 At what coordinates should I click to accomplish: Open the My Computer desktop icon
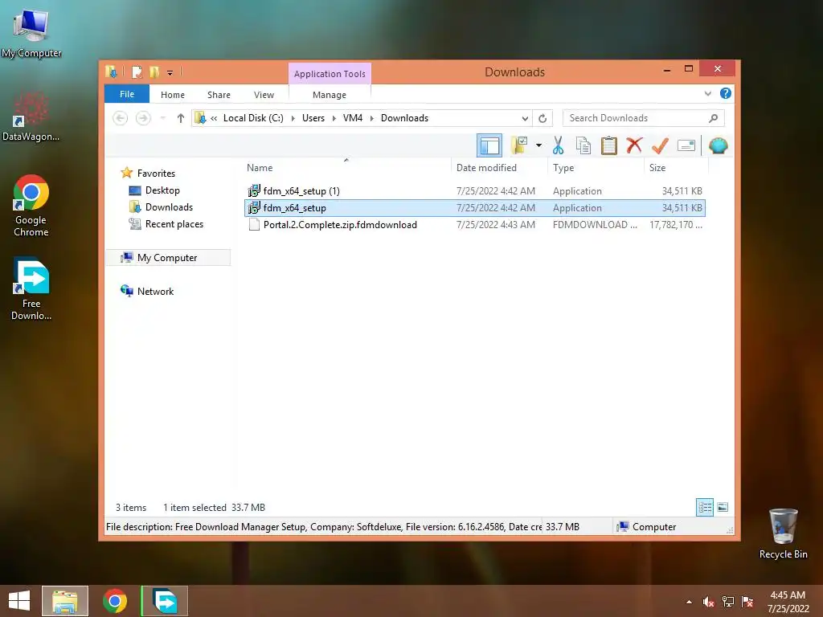coord(31,32)
